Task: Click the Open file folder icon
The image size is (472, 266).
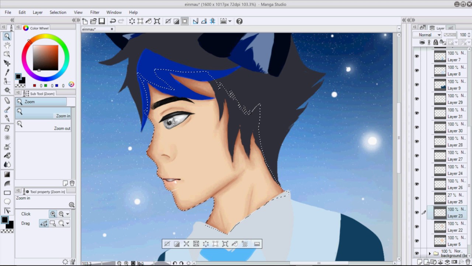Action: (x=93, y=21)
